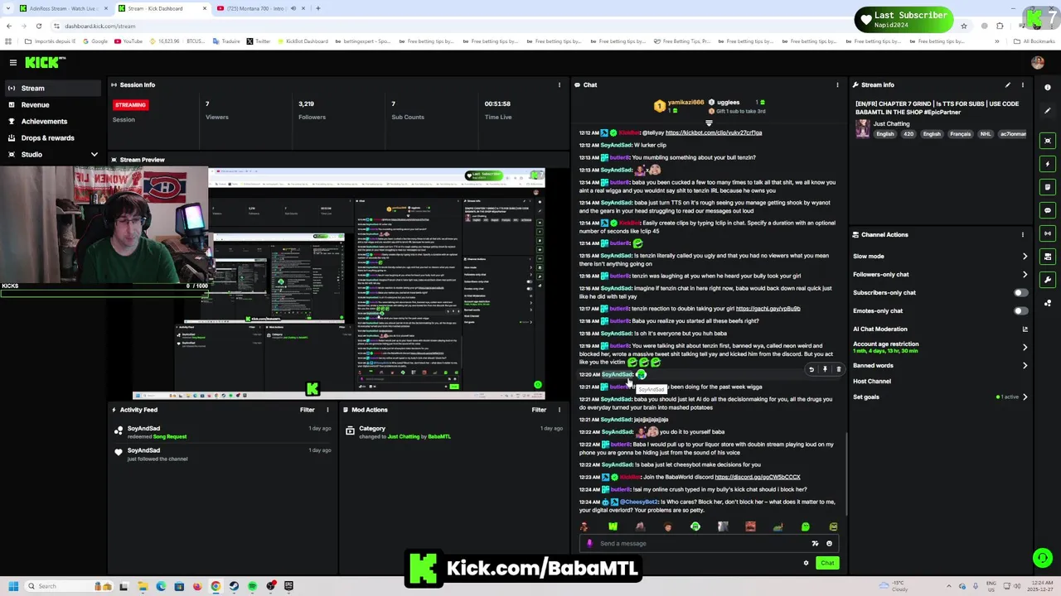Open emoji picker smiley in message box
Image resolution: width=1061 pixels, height=596 pixels.
[x=829, y=543]
